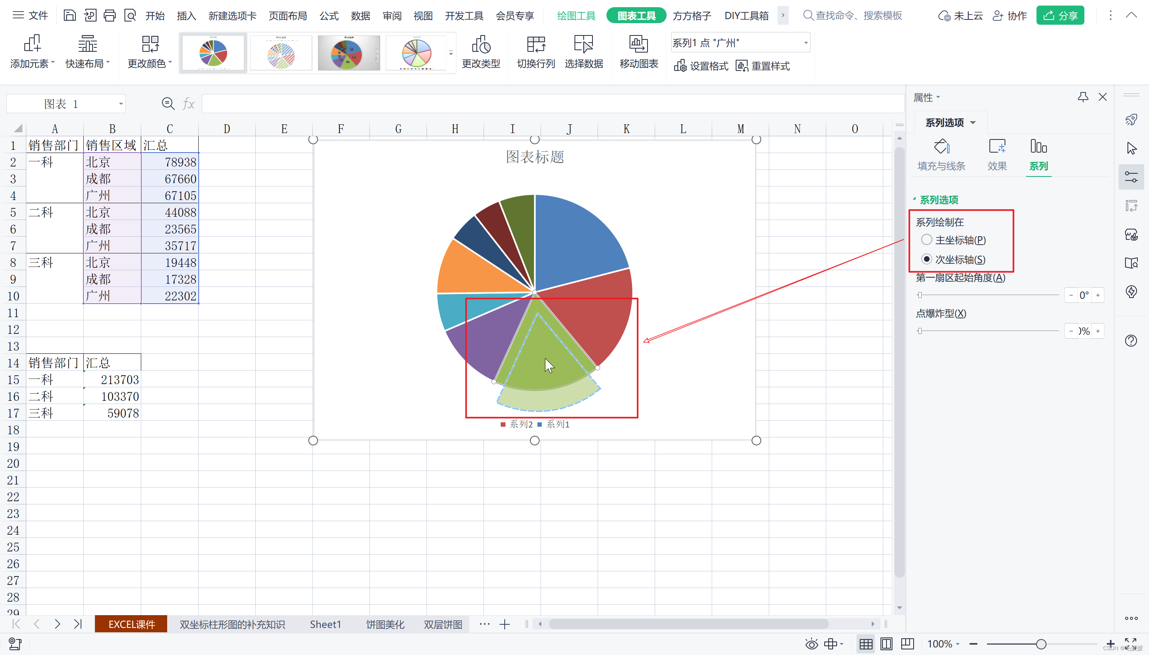Click Share (分享) button

1060,16
